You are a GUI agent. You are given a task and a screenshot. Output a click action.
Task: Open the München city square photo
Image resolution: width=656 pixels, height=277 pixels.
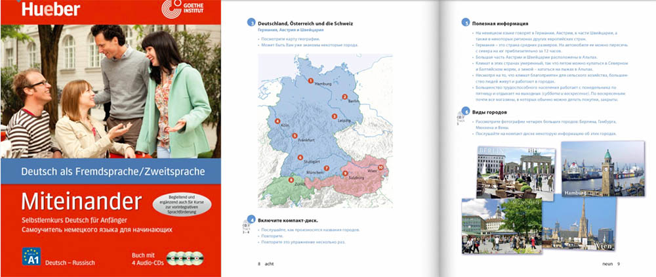pyautogui.click(x=502, y=226)
